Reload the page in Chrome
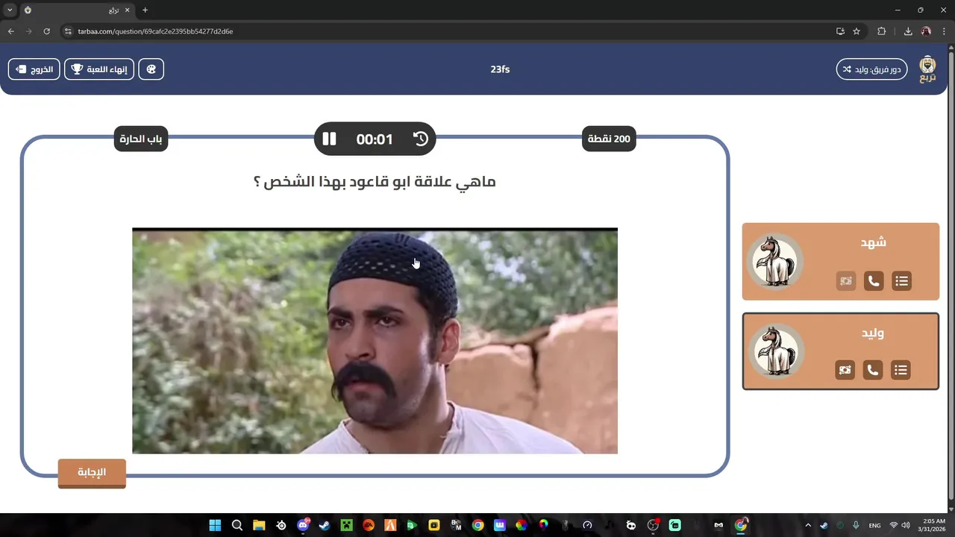This screenshot has width=955, height=537. pos(46,31)
